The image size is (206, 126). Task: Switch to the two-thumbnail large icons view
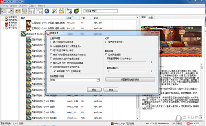pyautogui.click(x=18, y=11)
